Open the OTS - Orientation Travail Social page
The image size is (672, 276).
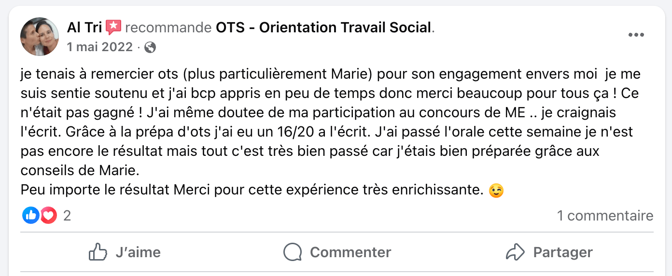click(x=323, y=28)
